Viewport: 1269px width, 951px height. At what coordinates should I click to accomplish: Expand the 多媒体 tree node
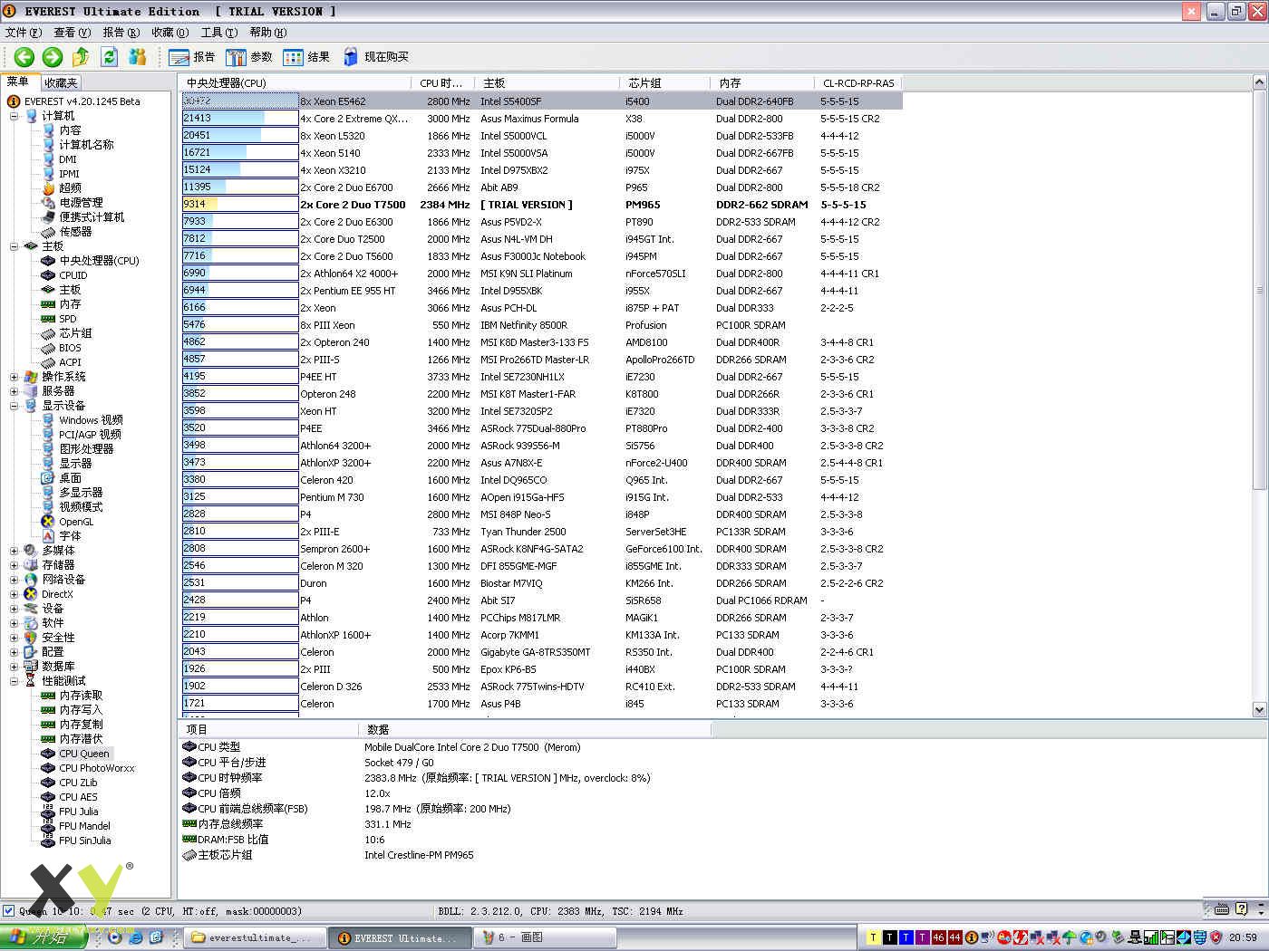point(14,551)
